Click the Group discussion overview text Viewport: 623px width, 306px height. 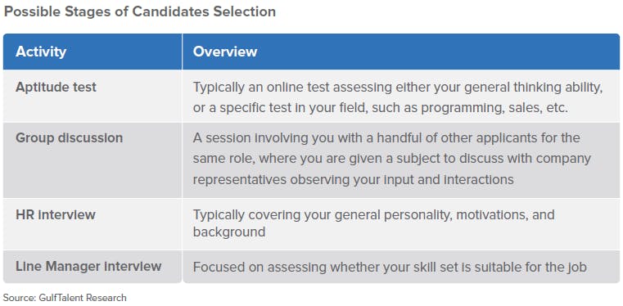click(x=392, y=159)
